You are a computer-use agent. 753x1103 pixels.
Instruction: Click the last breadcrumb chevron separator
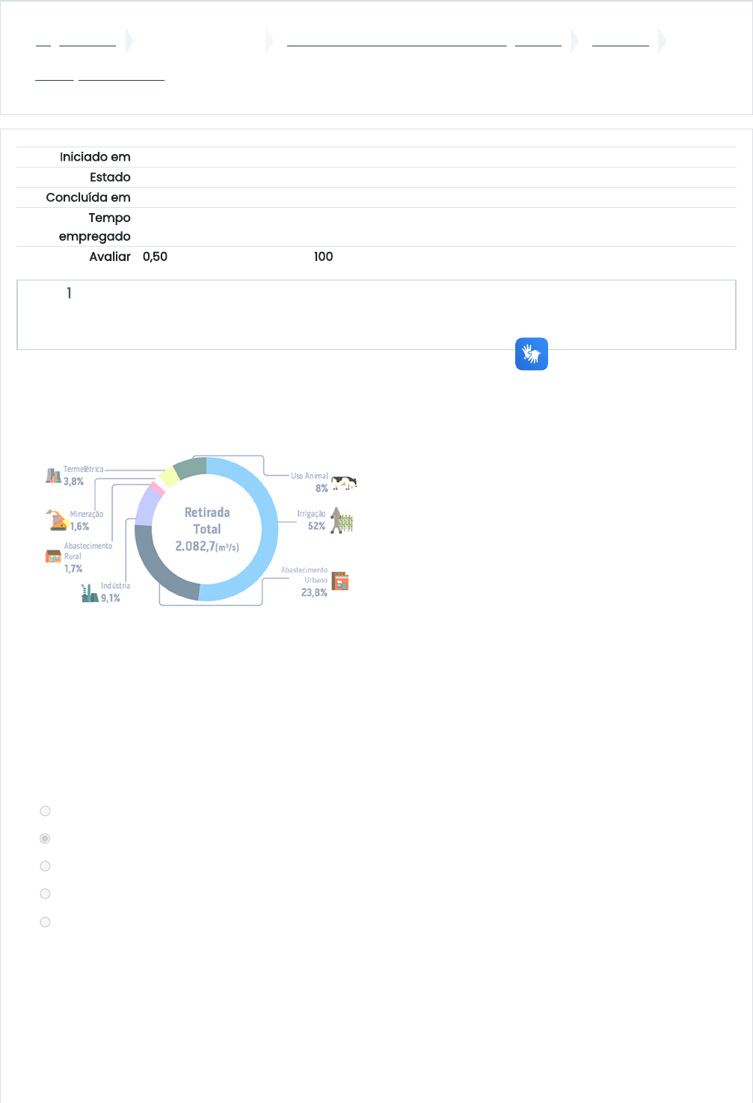[x=662, y=40]
